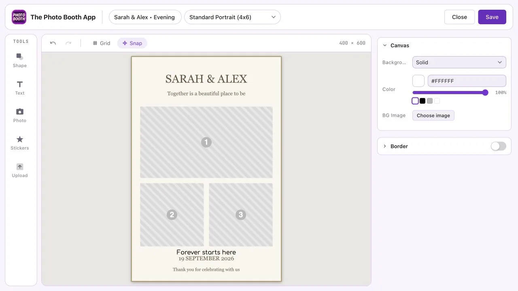Select the 'Together is a beautiful place to be' text
Screen dimensions: 518x291
pyautogui.click(x=206, y=93)
